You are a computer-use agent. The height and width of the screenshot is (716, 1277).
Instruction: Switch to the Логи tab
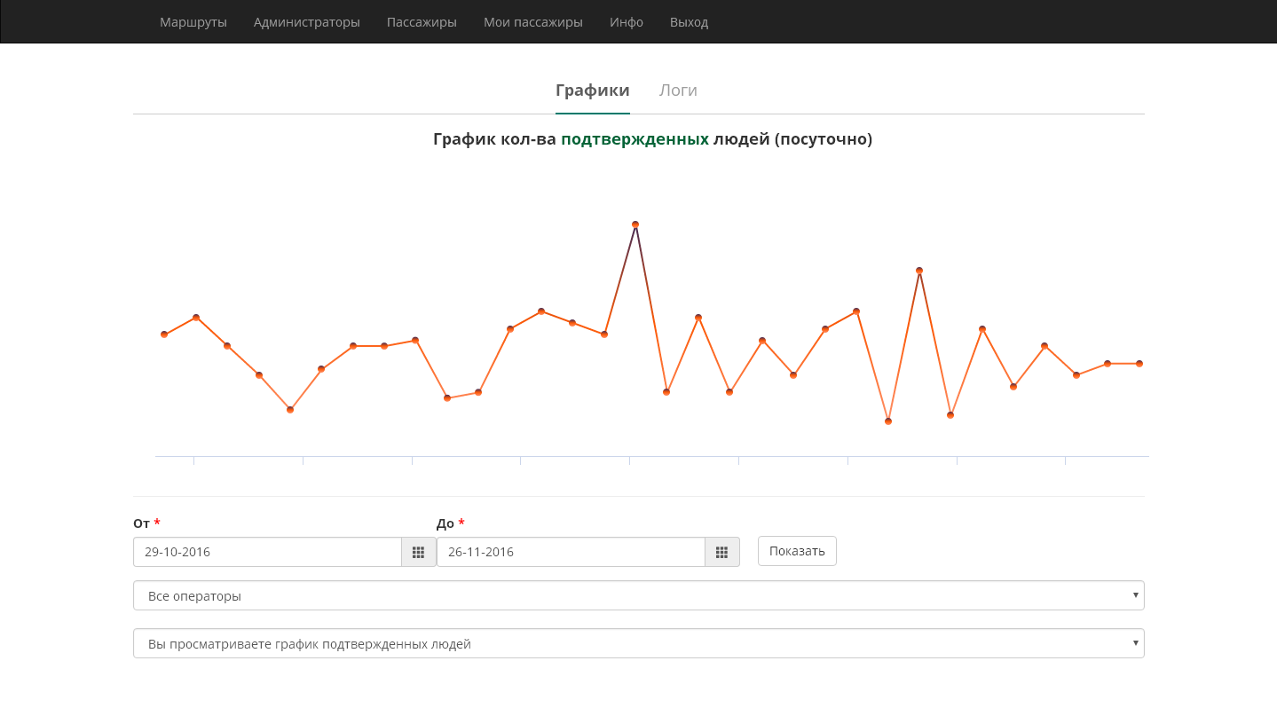point(678,90)
